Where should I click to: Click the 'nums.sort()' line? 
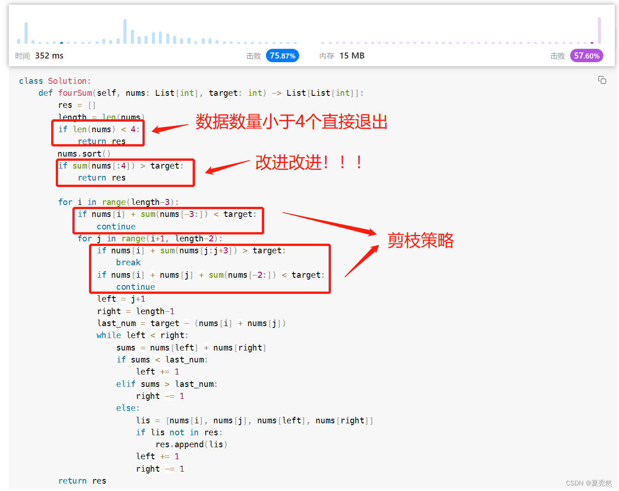pyautogui.click(x=84, y=154)
